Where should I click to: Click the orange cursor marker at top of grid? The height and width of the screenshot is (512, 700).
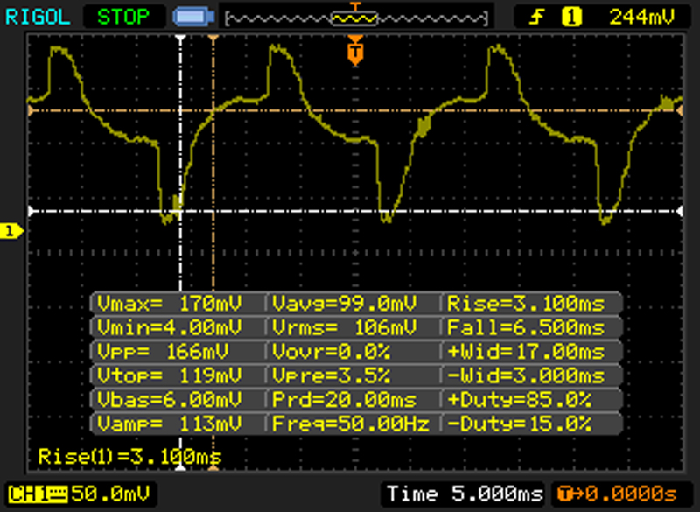click(x=213, y=39)
